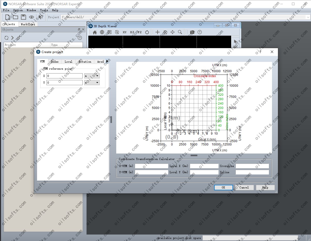311x241 pixels.
Task: Click the refresh icon in Objects panel
Action: (x=6, y=38)
